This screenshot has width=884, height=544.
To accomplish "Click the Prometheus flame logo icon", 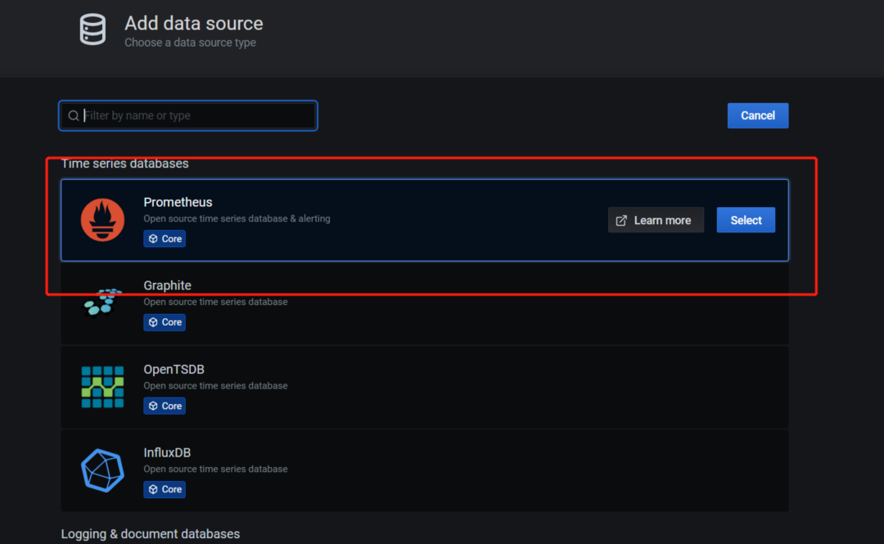I will (102, 220).
